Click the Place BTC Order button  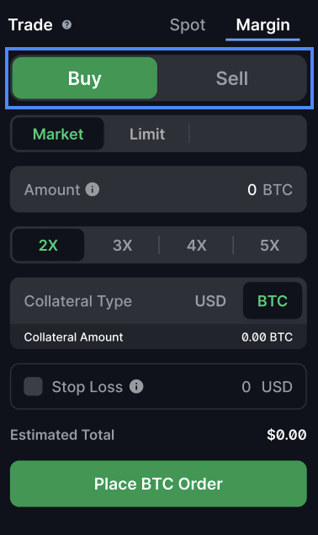158,484
